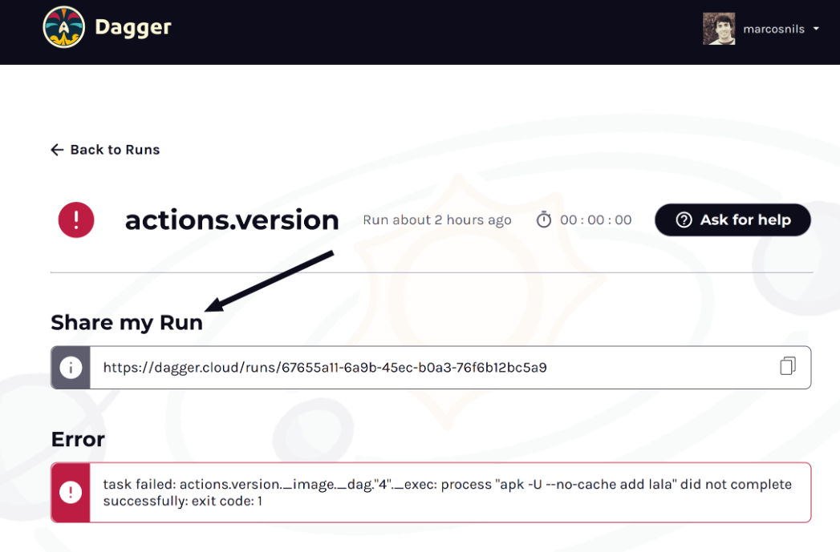The image size is (840, 552).
Task: Click the task failed error message text
Action: coord(448,492)
